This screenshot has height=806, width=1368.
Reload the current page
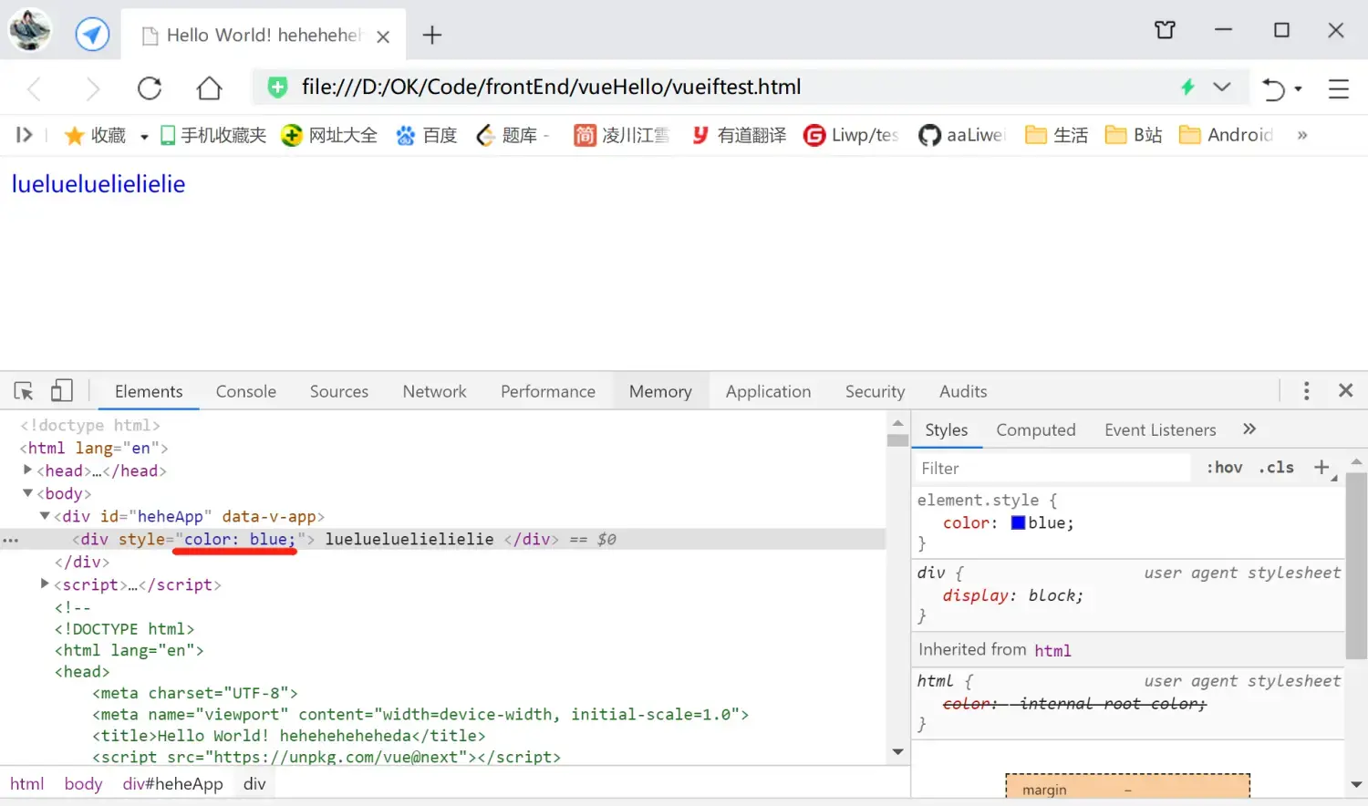point(150,88)
